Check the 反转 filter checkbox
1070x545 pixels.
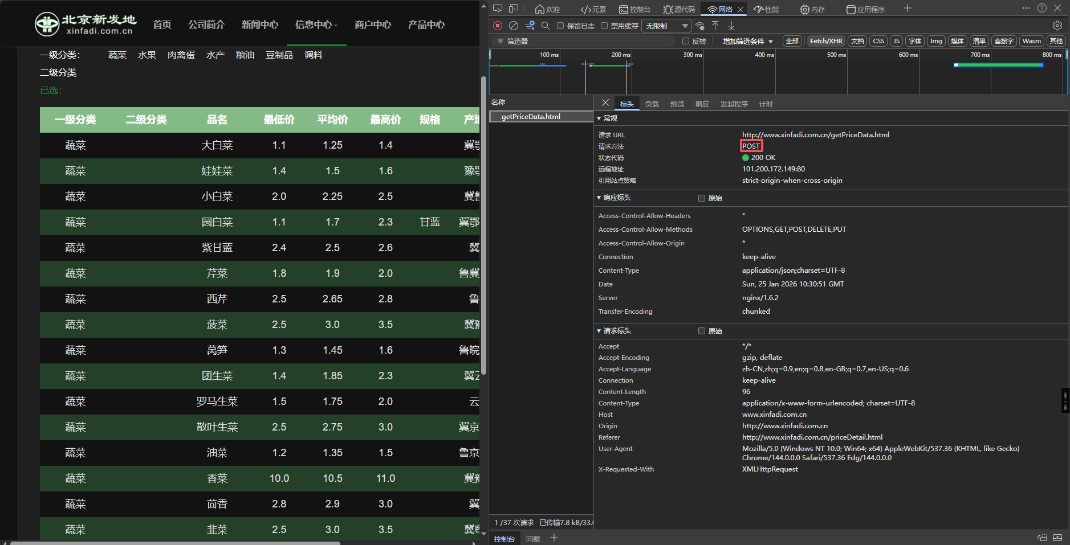click(686, 41)
